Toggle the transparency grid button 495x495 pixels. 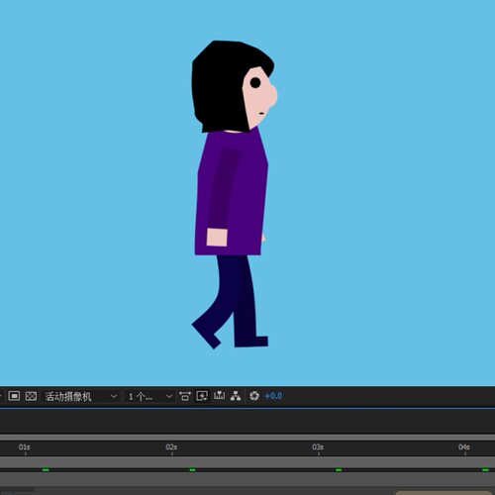click(x=31, y=396)
